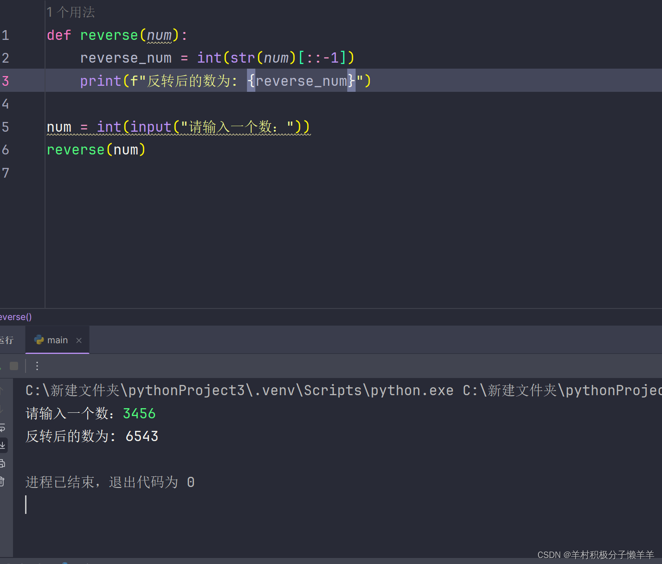Clear the console with the trash icon
Image resolution: width=662 pixels, height=564 pixels.
(x=2, y=481)
